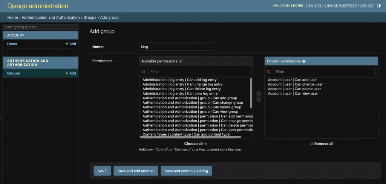The width and height of the screenshot is (386, 184).
Task: Click the green plus Add next to Users
Action: [x=70, y=44]
